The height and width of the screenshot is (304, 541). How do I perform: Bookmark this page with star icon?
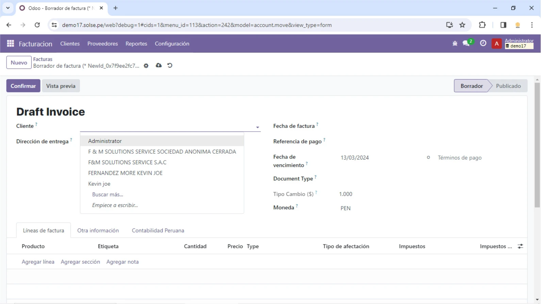(462, 25)
